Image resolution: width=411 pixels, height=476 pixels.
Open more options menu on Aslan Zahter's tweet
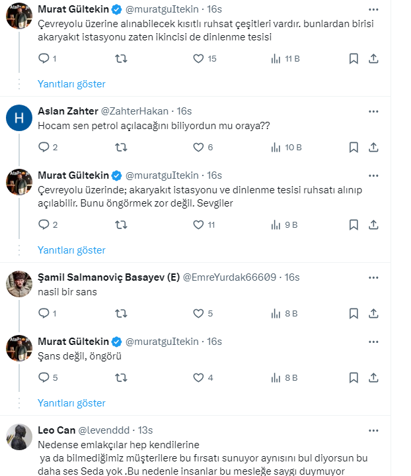[x=373, y=111]
